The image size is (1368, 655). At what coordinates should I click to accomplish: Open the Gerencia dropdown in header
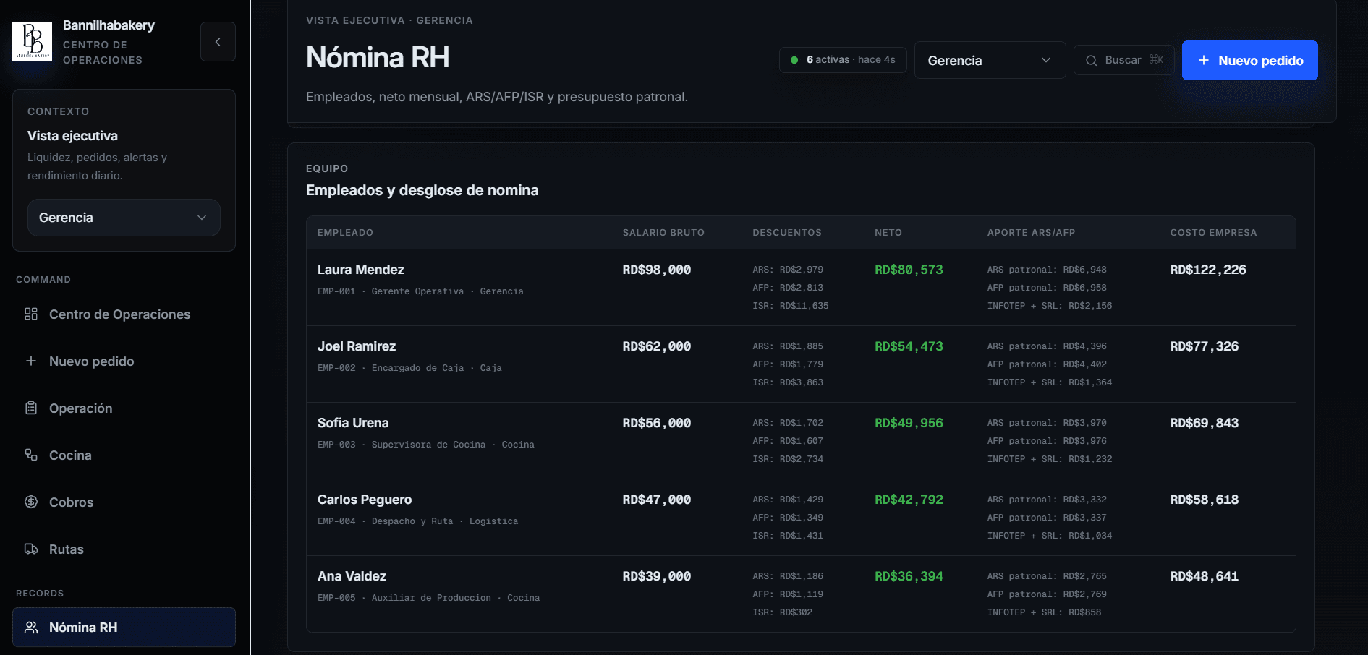[990, 60]
